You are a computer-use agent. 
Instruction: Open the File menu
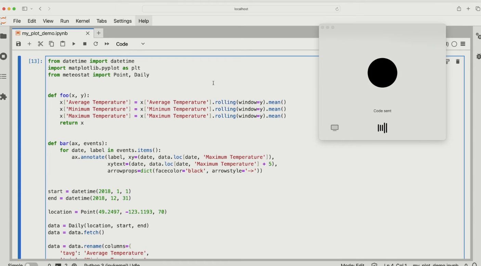17,21
